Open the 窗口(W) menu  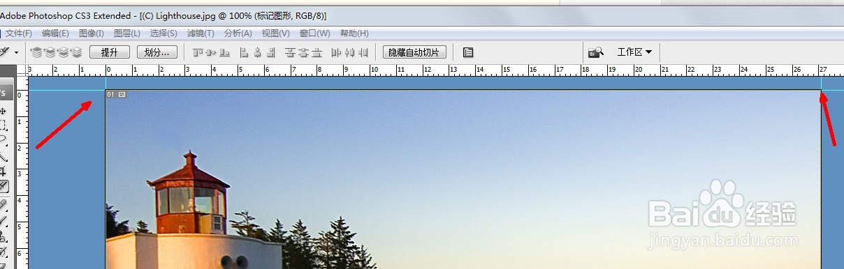(314, 33)
